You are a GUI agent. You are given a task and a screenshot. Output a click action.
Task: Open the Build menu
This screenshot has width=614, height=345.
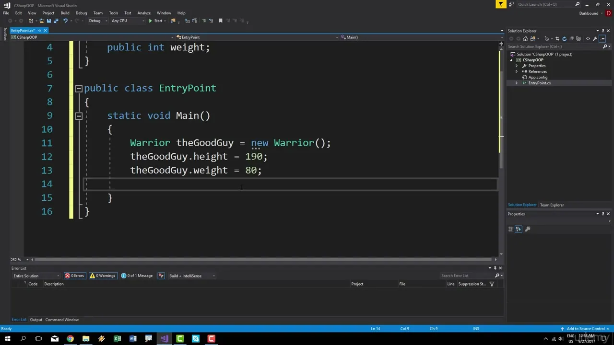tap(65, 13)
